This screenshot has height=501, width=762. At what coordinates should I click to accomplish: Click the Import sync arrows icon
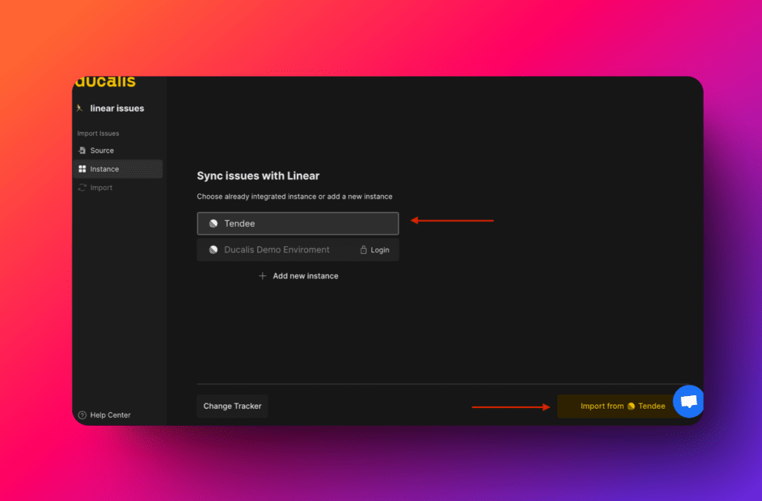(x=82, y=188)
